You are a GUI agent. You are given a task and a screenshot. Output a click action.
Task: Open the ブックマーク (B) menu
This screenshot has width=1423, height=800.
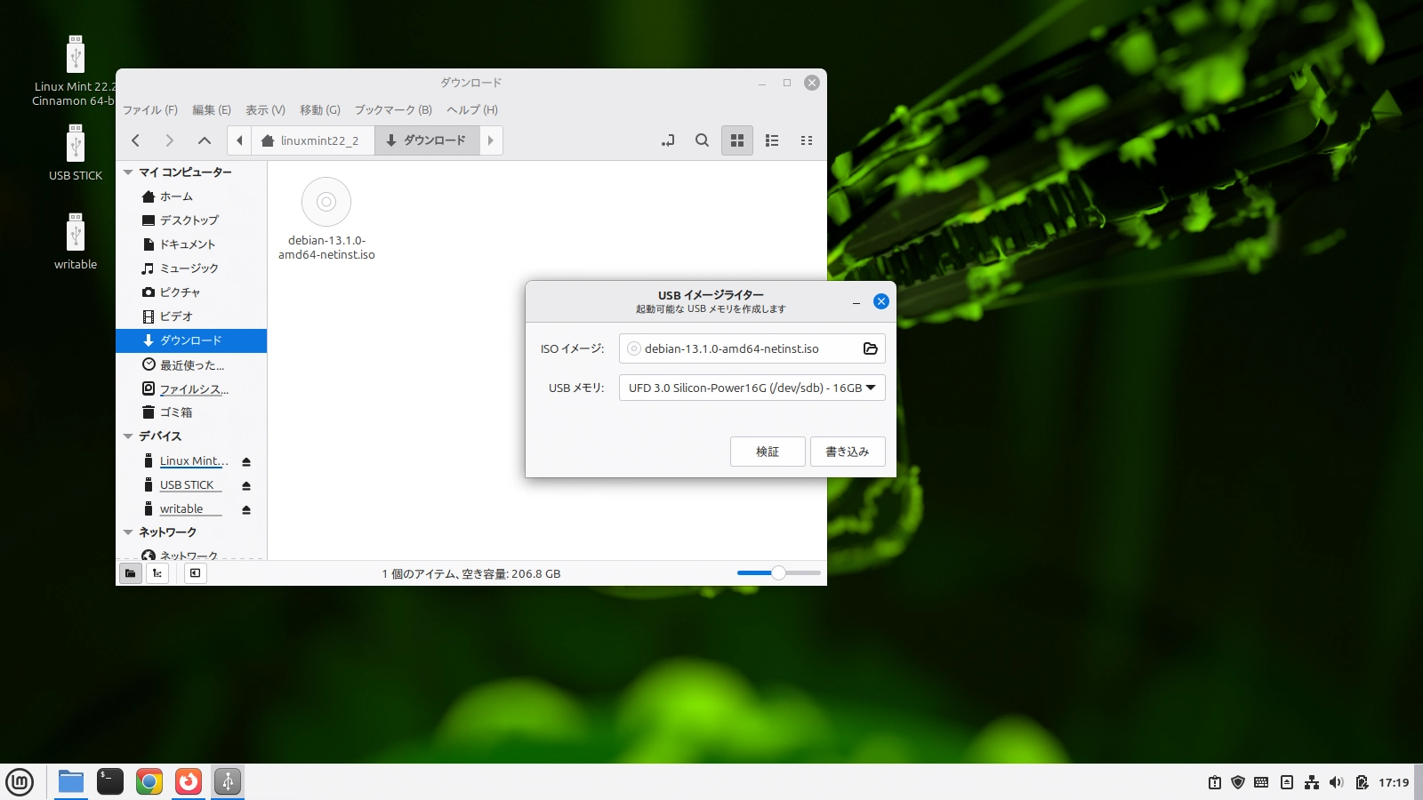point(393,110)
